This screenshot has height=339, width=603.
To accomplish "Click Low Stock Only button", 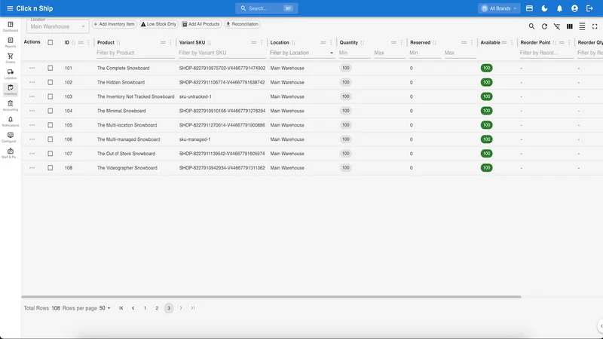I will (159, 24).
